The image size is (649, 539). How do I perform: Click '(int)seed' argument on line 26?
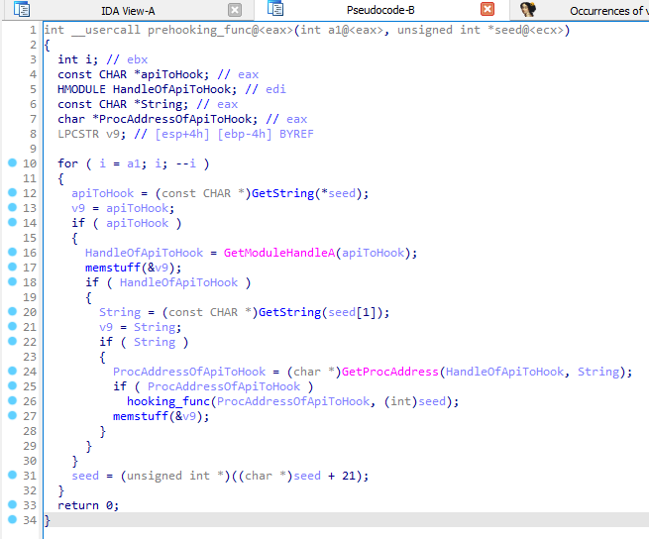coord(415,401)
